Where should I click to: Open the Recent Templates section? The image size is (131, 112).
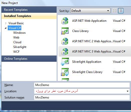29,10
